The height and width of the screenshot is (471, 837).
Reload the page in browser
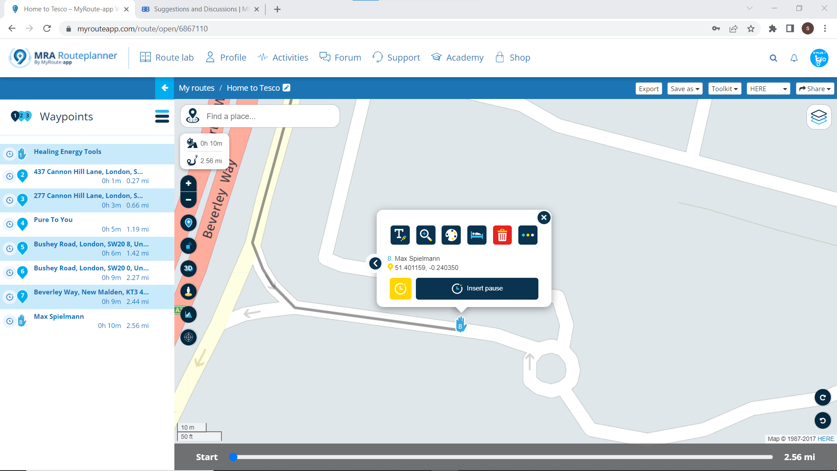[47, 29]
